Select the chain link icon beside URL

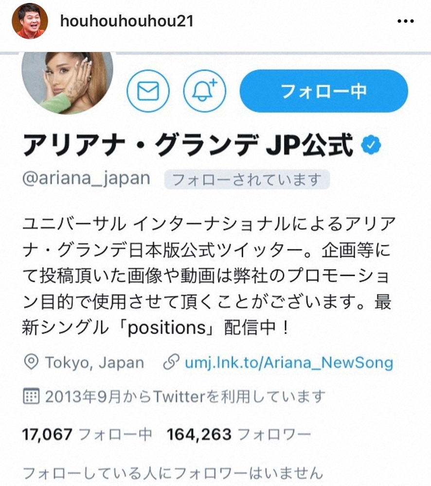(x=171, y=362)
